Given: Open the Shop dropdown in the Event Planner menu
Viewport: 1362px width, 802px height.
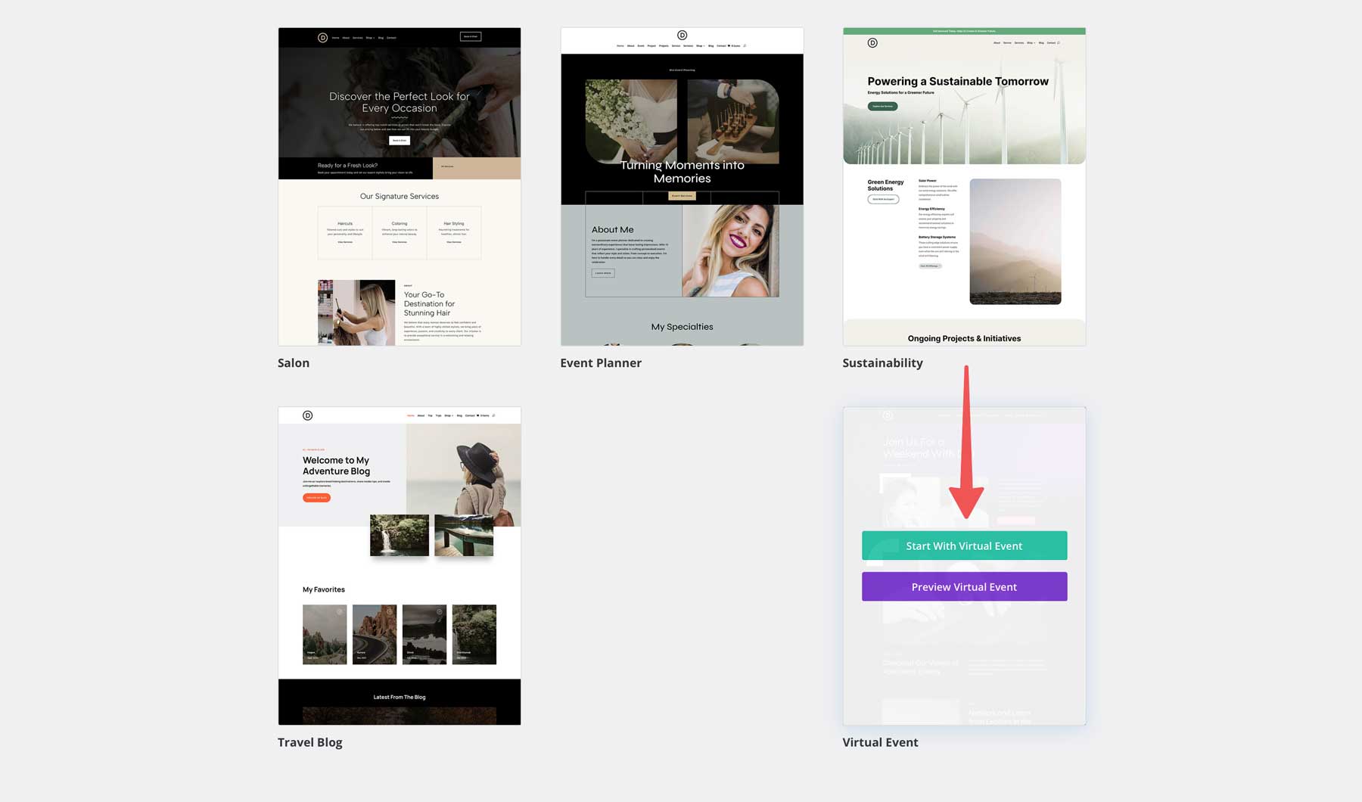Looking at the screenshot, I should tap(700, 45).
